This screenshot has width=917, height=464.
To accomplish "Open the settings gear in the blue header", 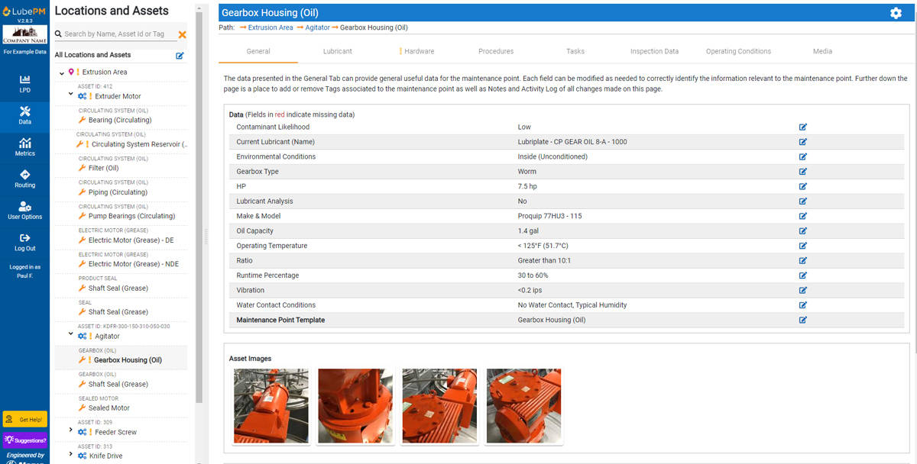I will coord(896,13).
